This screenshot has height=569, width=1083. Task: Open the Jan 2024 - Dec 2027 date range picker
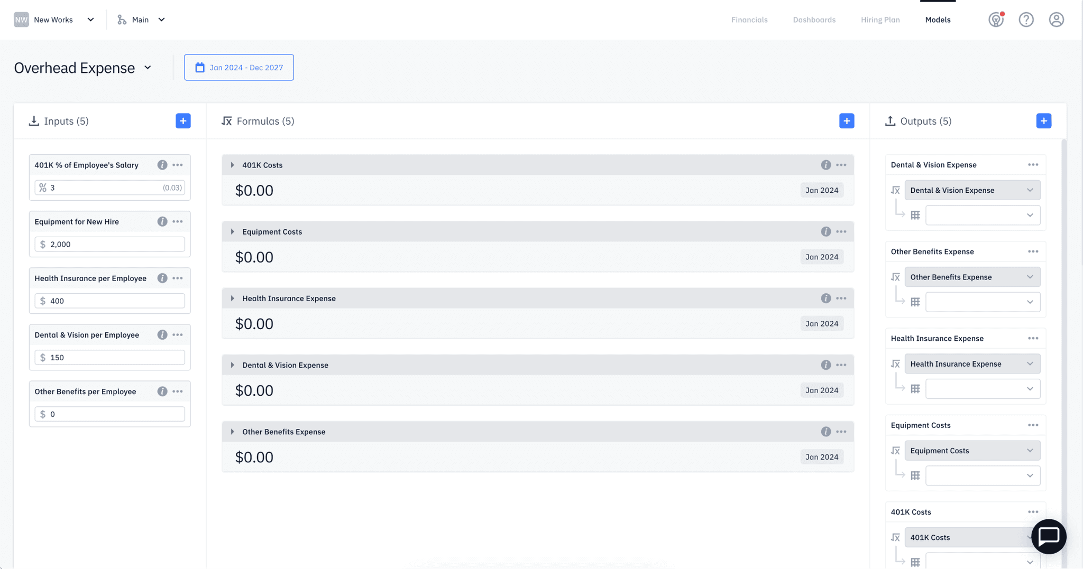[x=239, y=67]
